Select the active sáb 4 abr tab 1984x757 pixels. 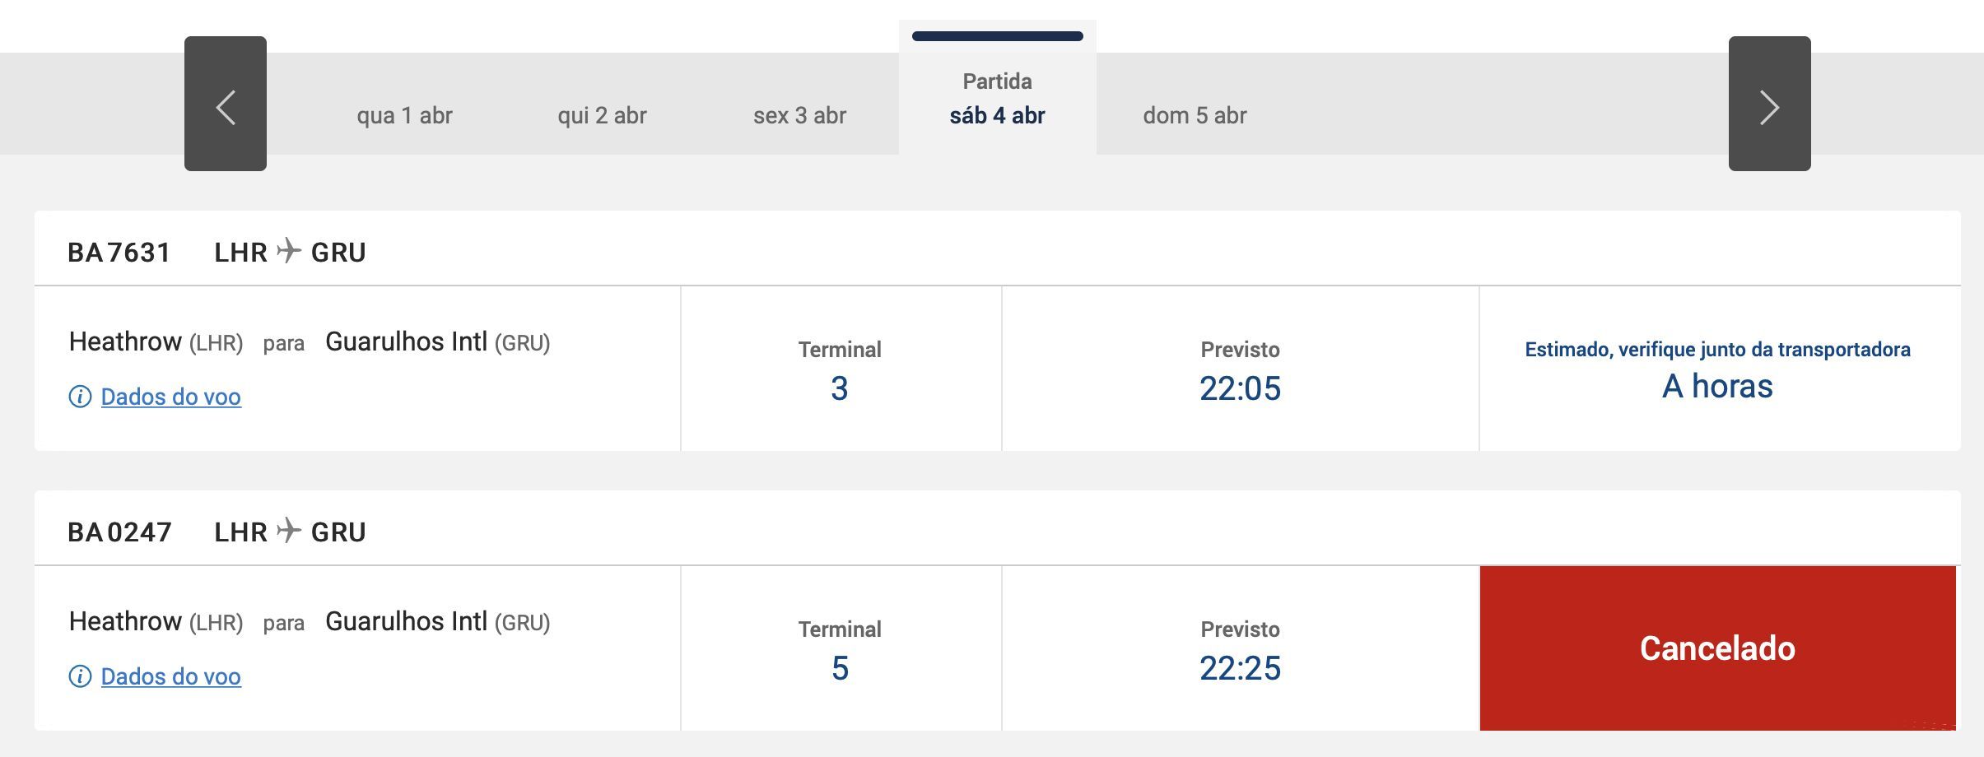(997, 99)
